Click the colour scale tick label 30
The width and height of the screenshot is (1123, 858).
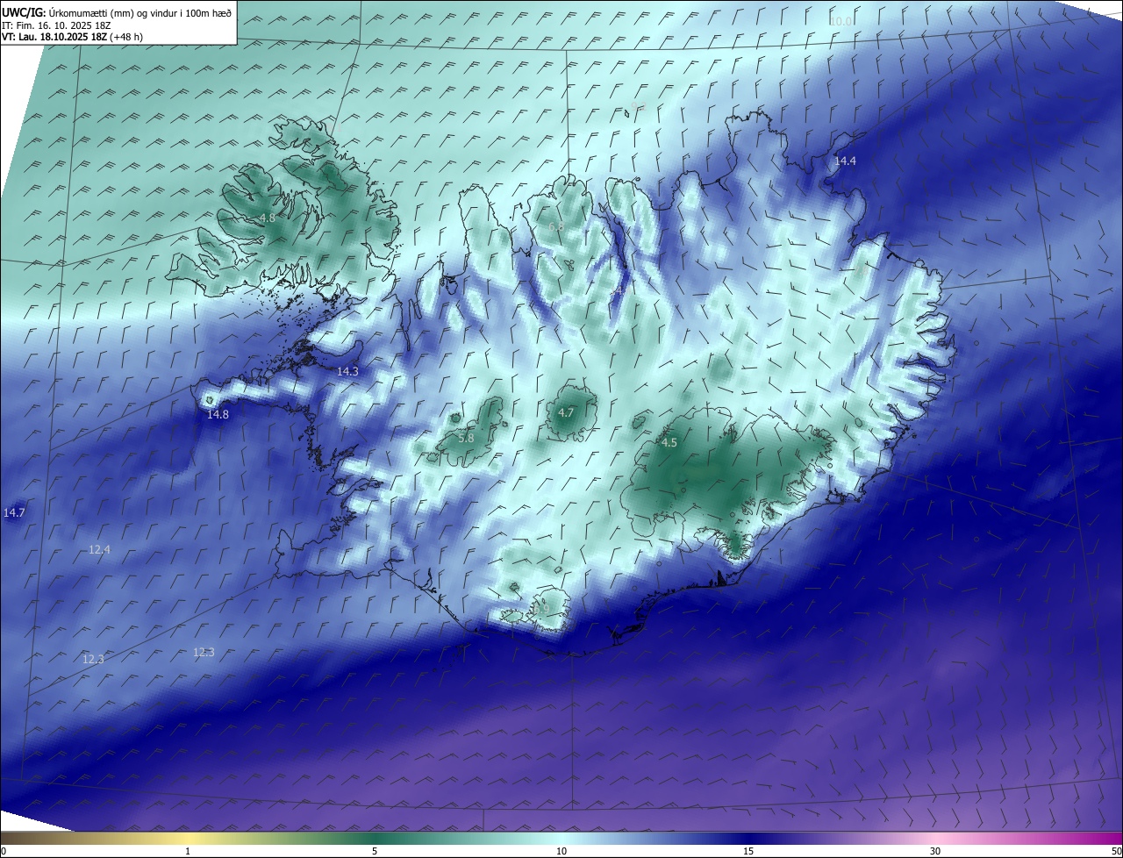pyautogui.click(x=935, y=851)
